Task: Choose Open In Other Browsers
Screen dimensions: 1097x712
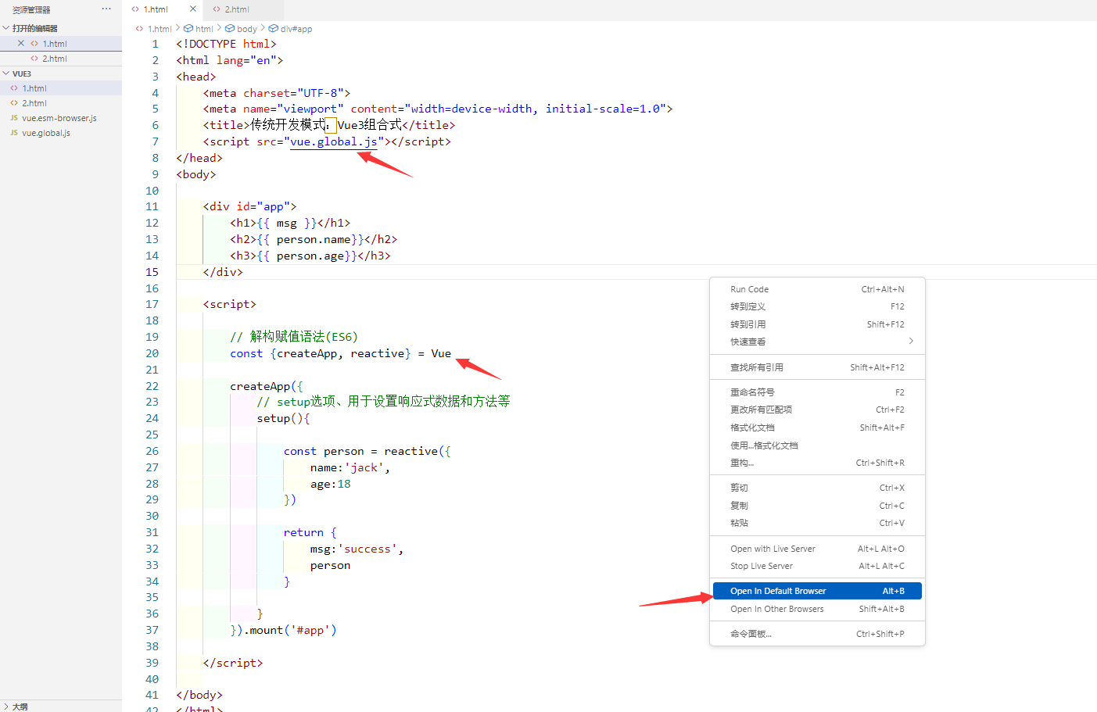Action: click(x=817, y=609)
